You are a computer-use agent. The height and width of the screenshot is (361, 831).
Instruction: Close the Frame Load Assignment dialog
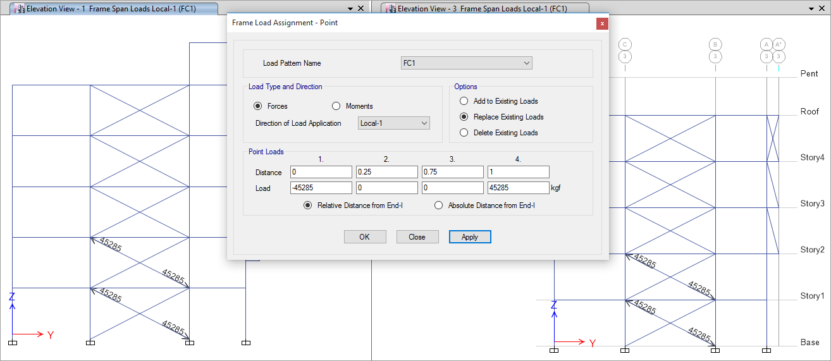coord(602,23)
